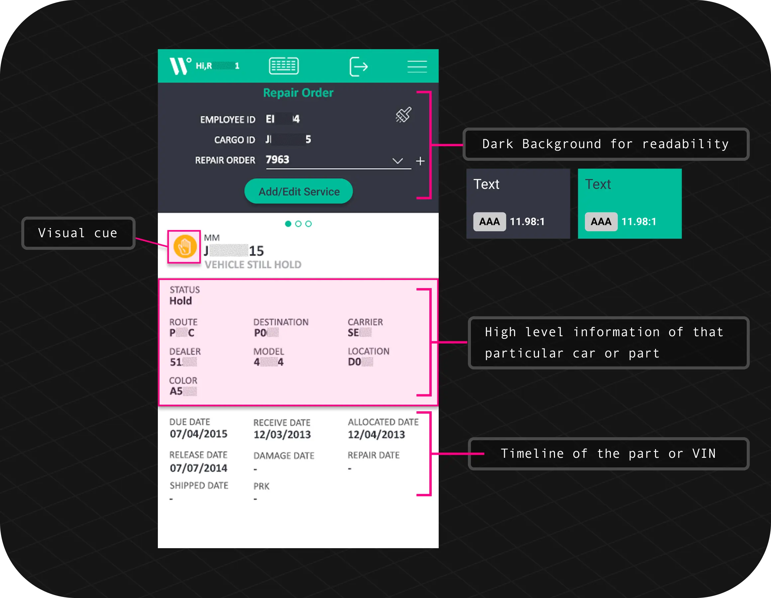Click the plus icon beside Repair Order

pos(420,161)
